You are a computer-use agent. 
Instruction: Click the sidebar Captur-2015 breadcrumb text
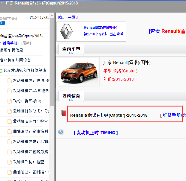[21, 36]
